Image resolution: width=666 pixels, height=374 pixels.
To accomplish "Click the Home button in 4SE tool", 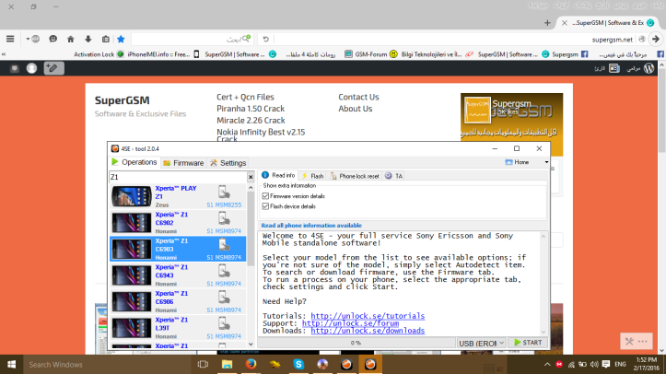I will [x=517, y=162].
